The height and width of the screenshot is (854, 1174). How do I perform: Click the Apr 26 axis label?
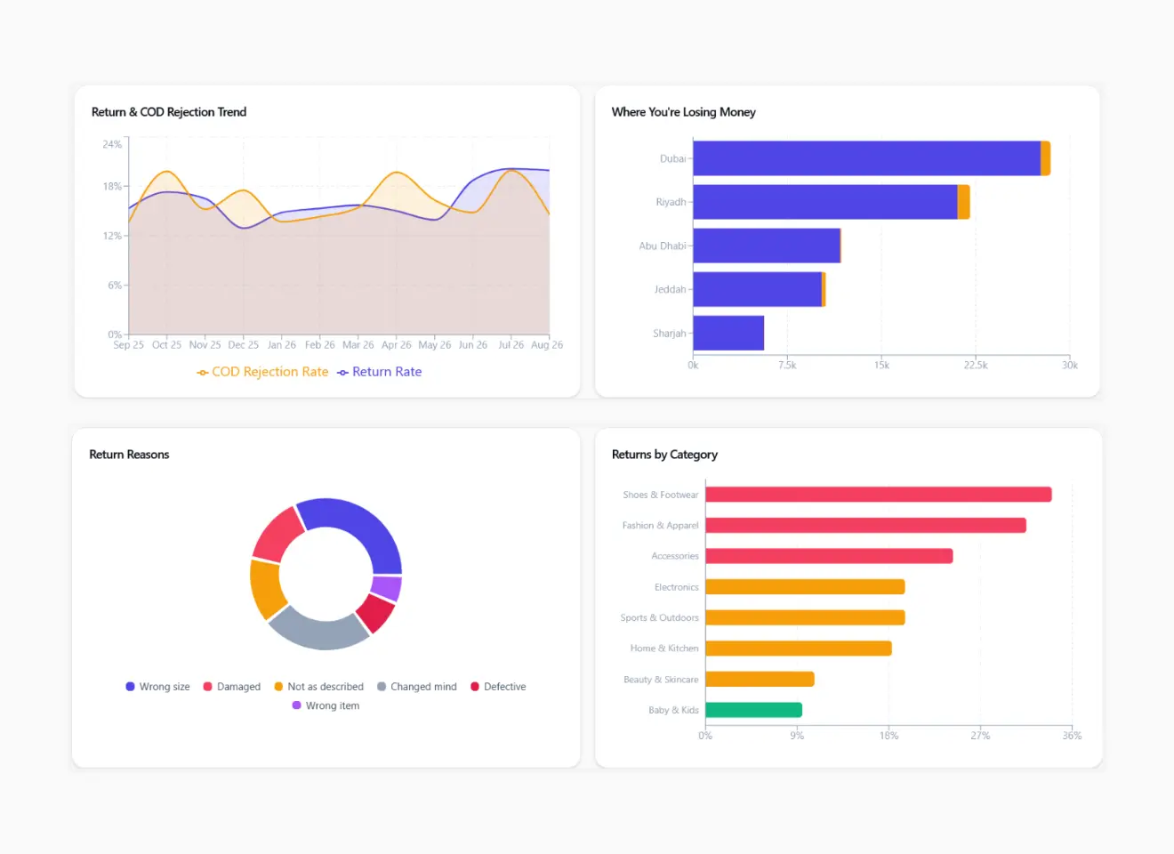(x=397, y=345)
